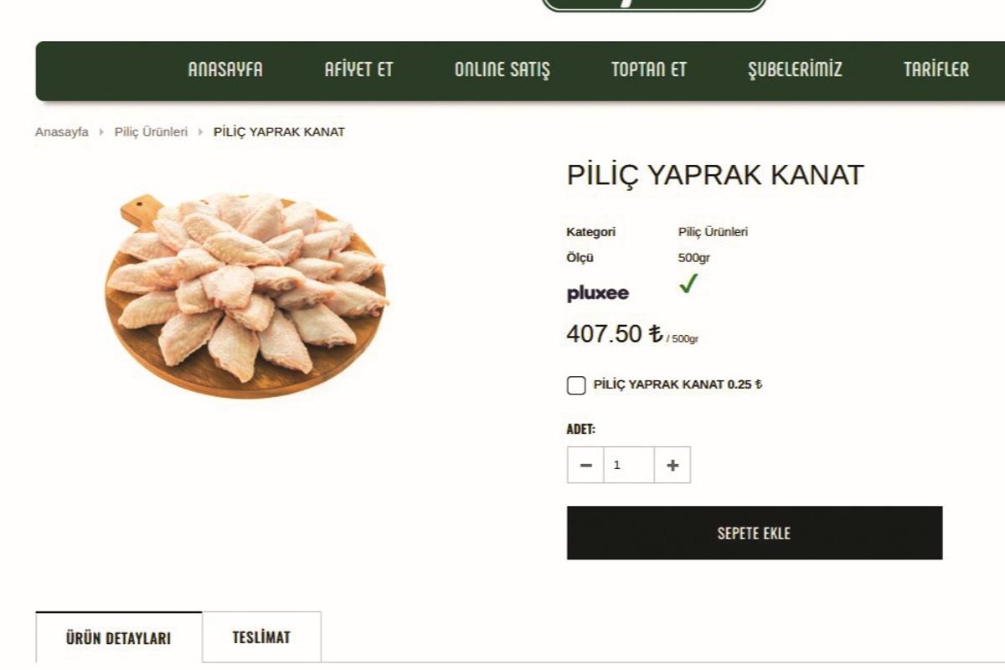
Task: Click the plus quantity button
Action: (673, 465)
